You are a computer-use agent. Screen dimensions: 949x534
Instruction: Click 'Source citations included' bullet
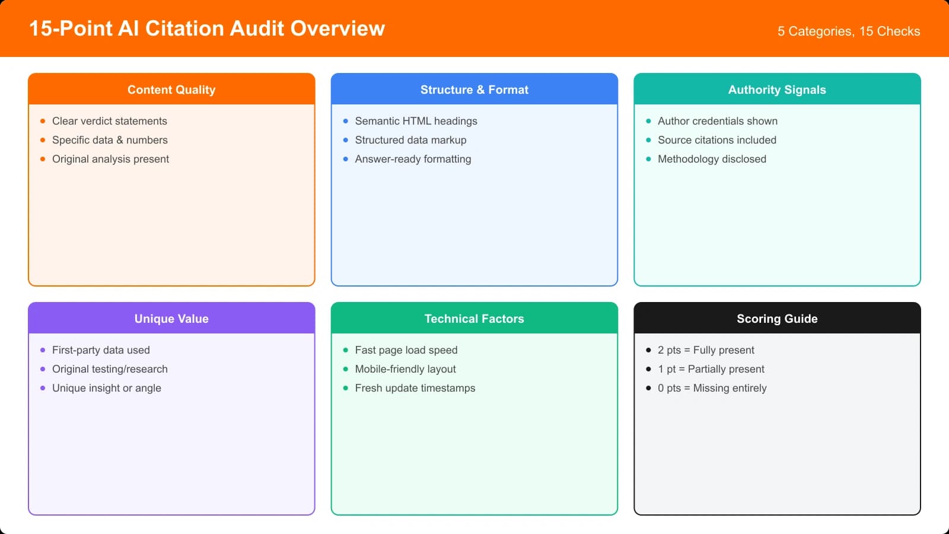click(x=716, y=140)
